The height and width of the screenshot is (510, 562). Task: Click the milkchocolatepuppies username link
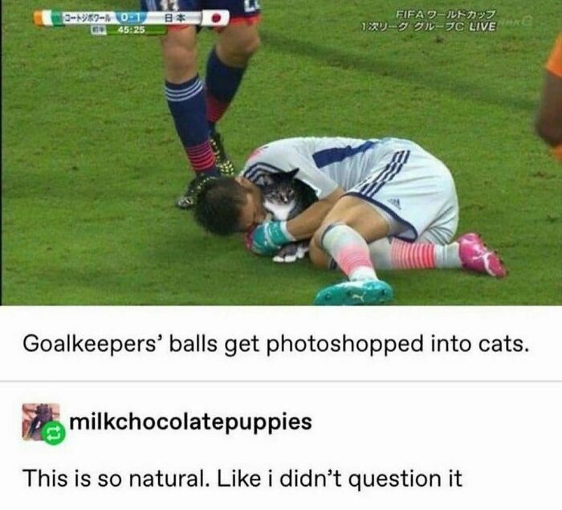[x=190, y=422]
